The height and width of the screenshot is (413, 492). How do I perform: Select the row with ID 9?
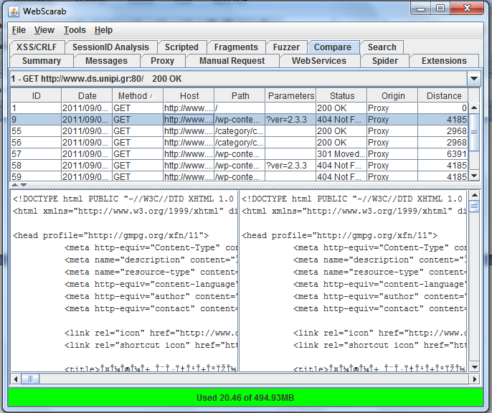[240, 120]
